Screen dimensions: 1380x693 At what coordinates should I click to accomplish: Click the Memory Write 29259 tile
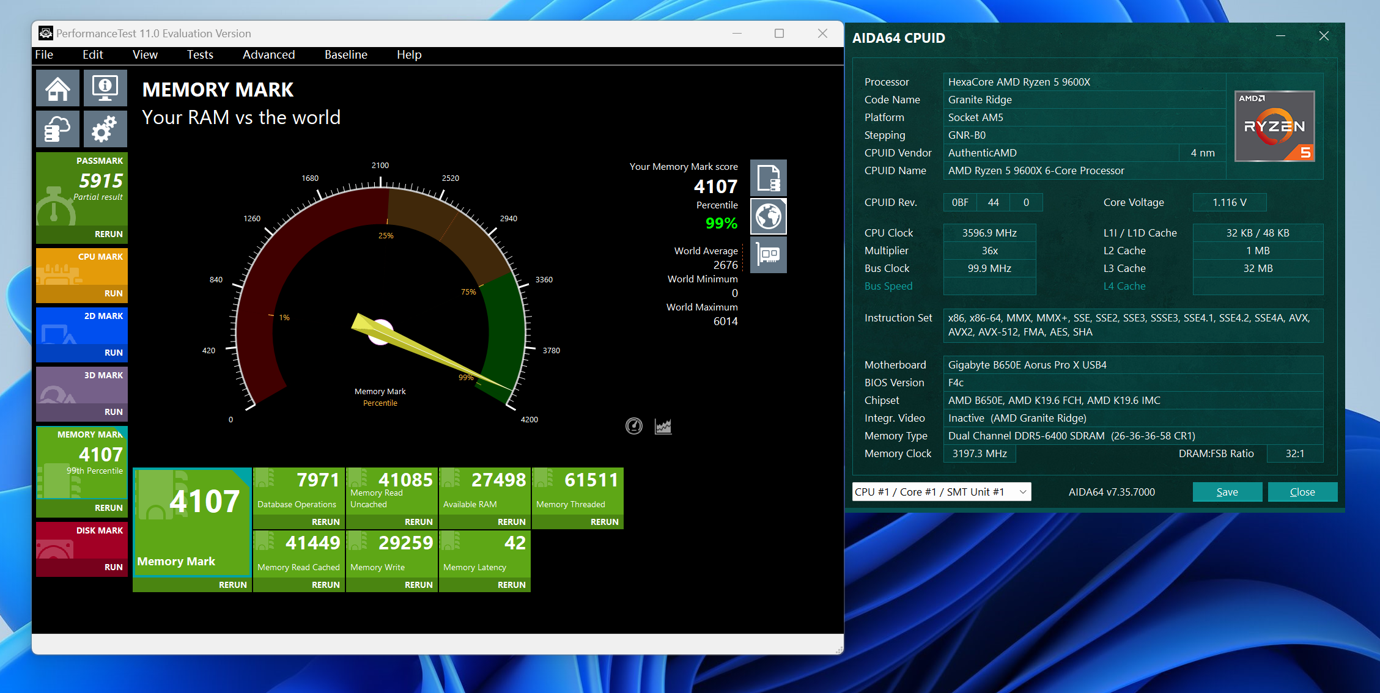(391, 554)
